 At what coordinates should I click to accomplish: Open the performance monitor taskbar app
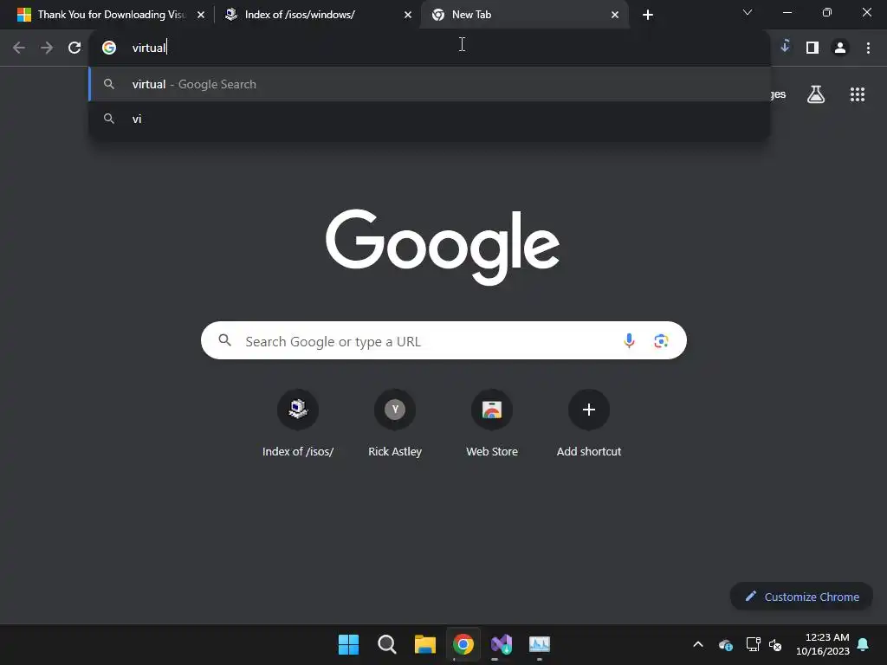540,644
